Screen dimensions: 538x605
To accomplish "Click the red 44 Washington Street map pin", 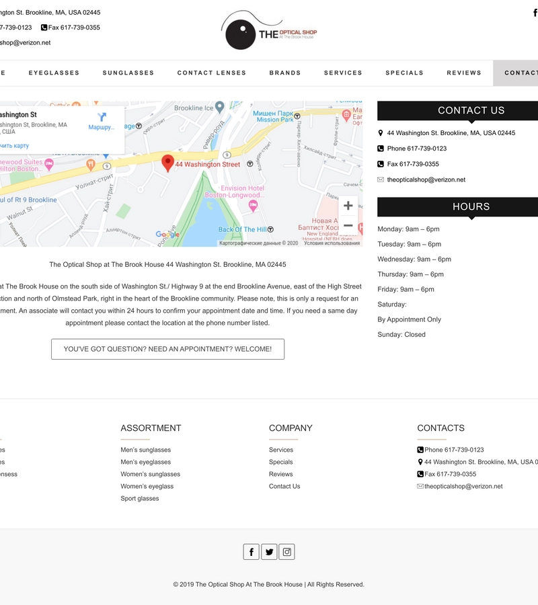I will click(168, 163).
